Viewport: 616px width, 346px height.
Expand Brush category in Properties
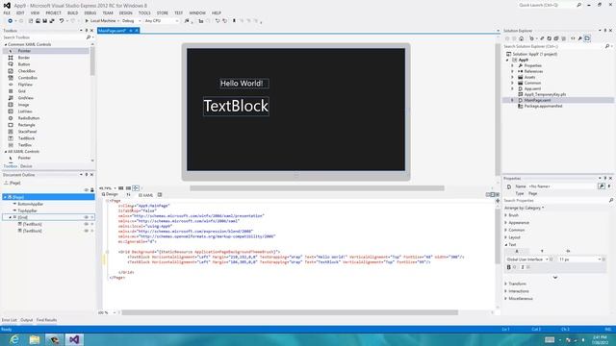tap(506, 215)
